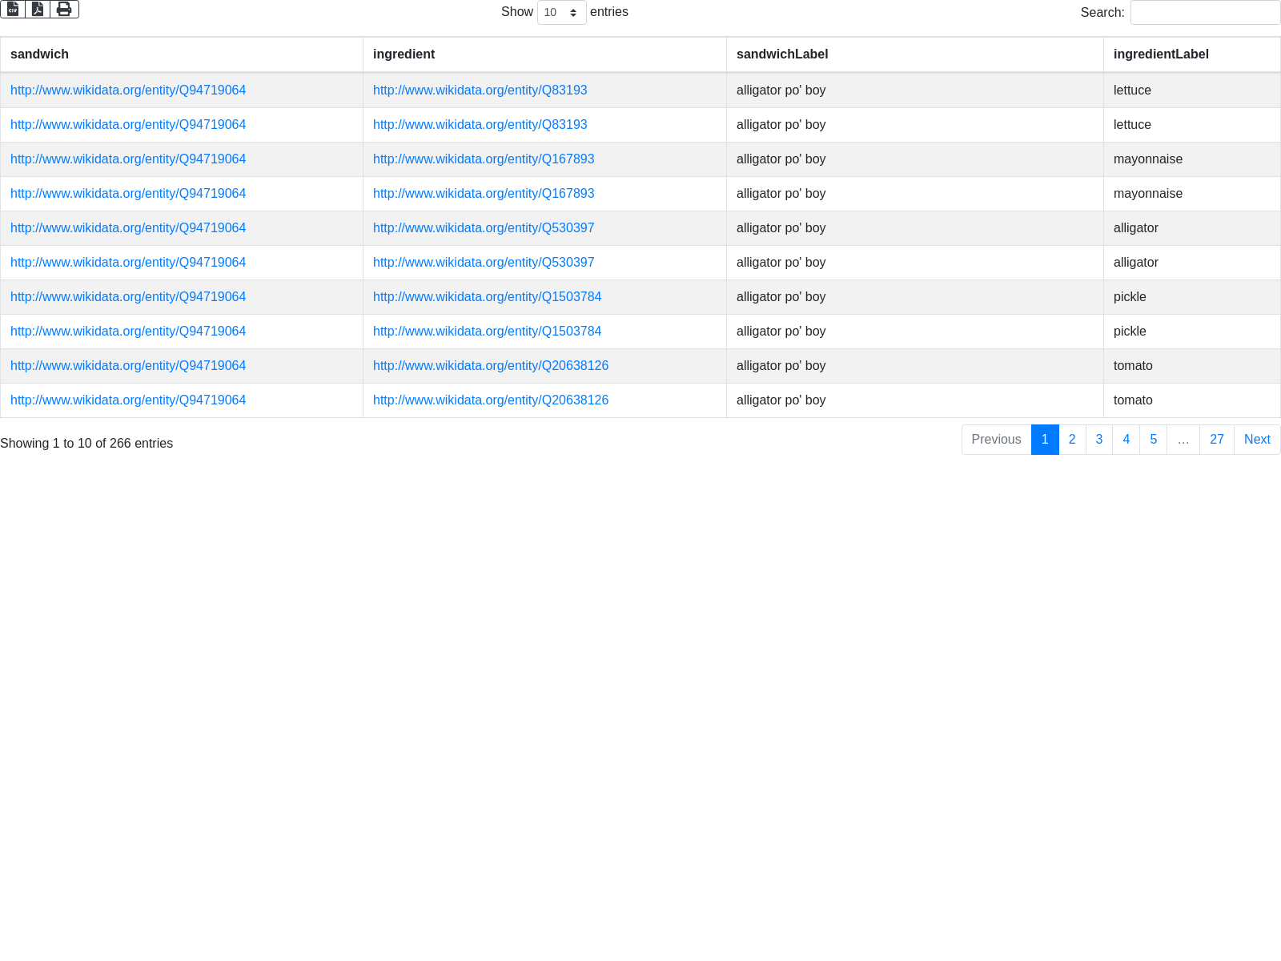Select page 4 in pagination
This screenshot has height=961, width=1281.
[x=1126, y=440]
